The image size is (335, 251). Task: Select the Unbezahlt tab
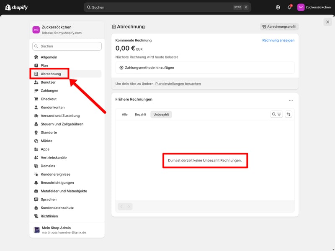pyautogui.click(x=161, y=114)
